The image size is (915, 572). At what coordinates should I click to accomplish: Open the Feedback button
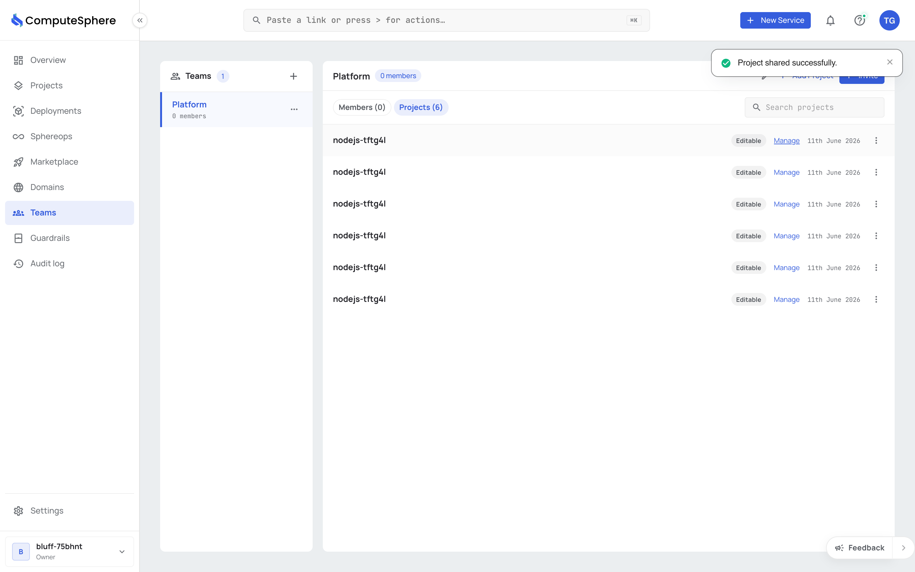click(x=859, y=548)
